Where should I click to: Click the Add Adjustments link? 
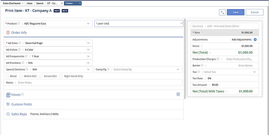[241, 40]
